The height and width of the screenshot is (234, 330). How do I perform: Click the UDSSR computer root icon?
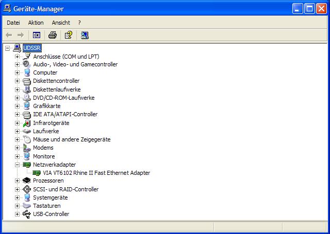tap(17, 48)
